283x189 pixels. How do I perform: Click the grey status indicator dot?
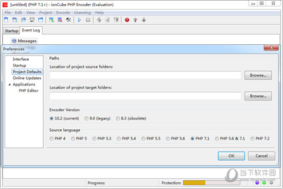271,183
